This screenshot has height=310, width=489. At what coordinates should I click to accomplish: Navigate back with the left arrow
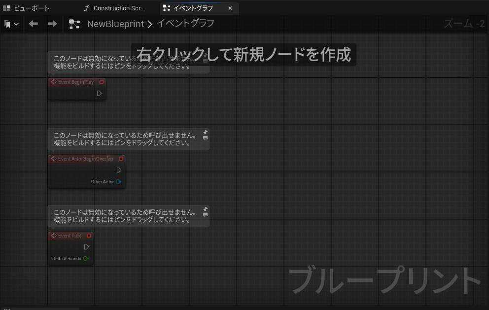(x=34, y=24)
